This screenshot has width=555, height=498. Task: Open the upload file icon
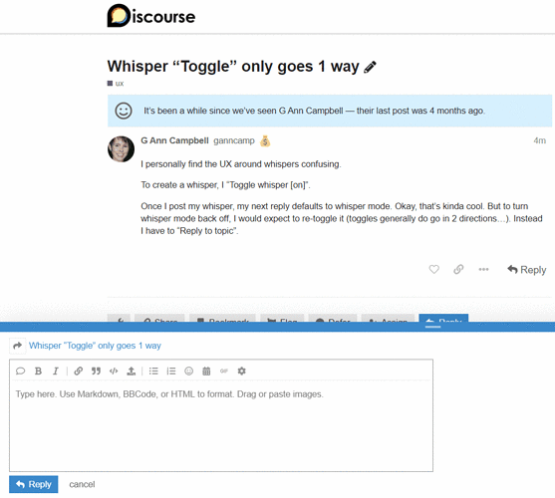(x=132, y=372)
